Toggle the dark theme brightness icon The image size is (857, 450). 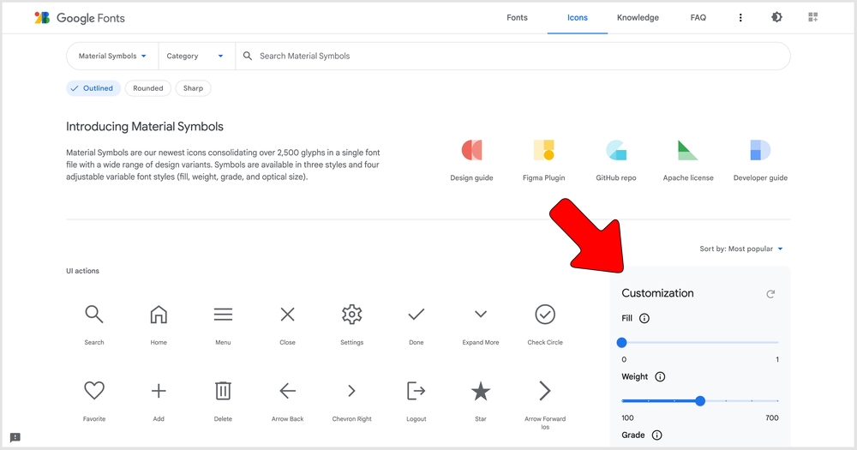point(776,17)
